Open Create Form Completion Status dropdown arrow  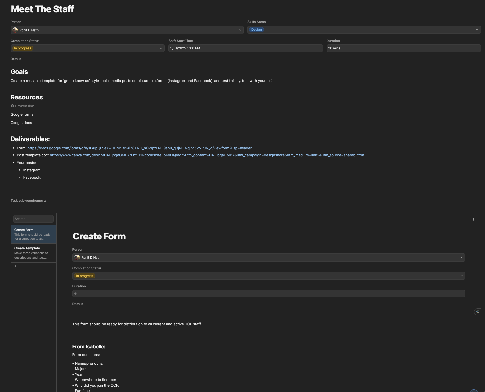click(461, 276)
